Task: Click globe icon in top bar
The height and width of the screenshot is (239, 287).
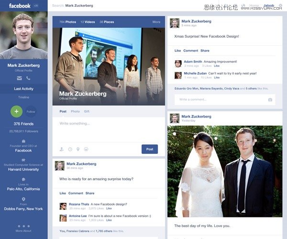Action: coord(243,5)
